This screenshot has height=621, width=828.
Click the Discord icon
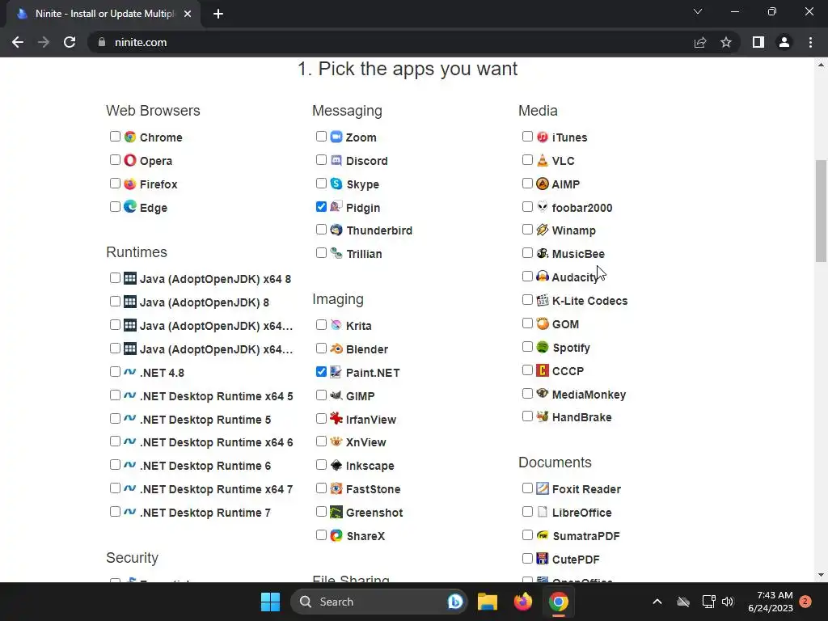[336, 160]
